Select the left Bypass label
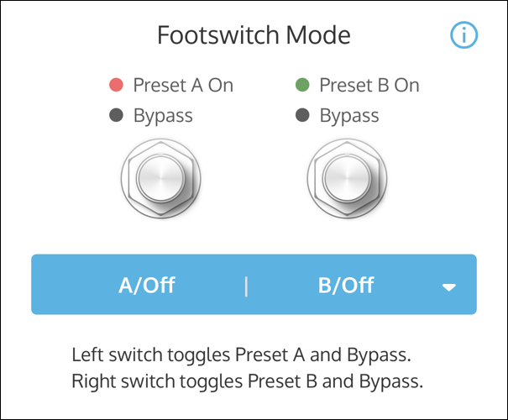The image size is (508, 420). [163, 115]
